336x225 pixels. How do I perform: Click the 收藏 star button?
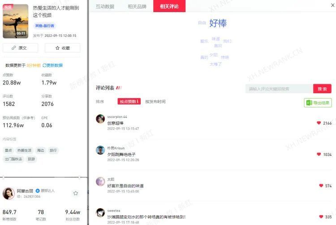62,48
